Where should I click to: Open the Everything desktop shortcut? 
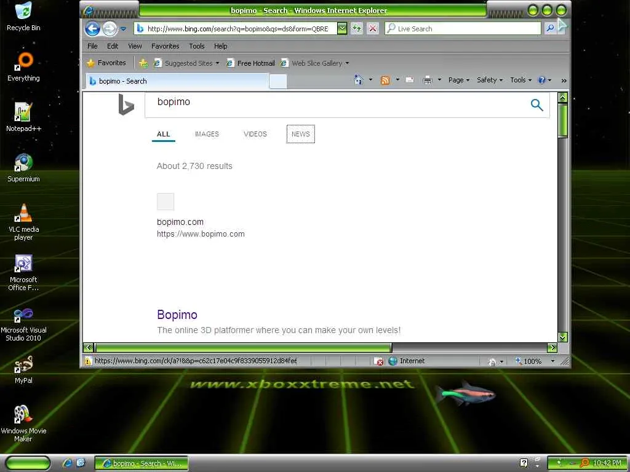click(x=24, y=66)
